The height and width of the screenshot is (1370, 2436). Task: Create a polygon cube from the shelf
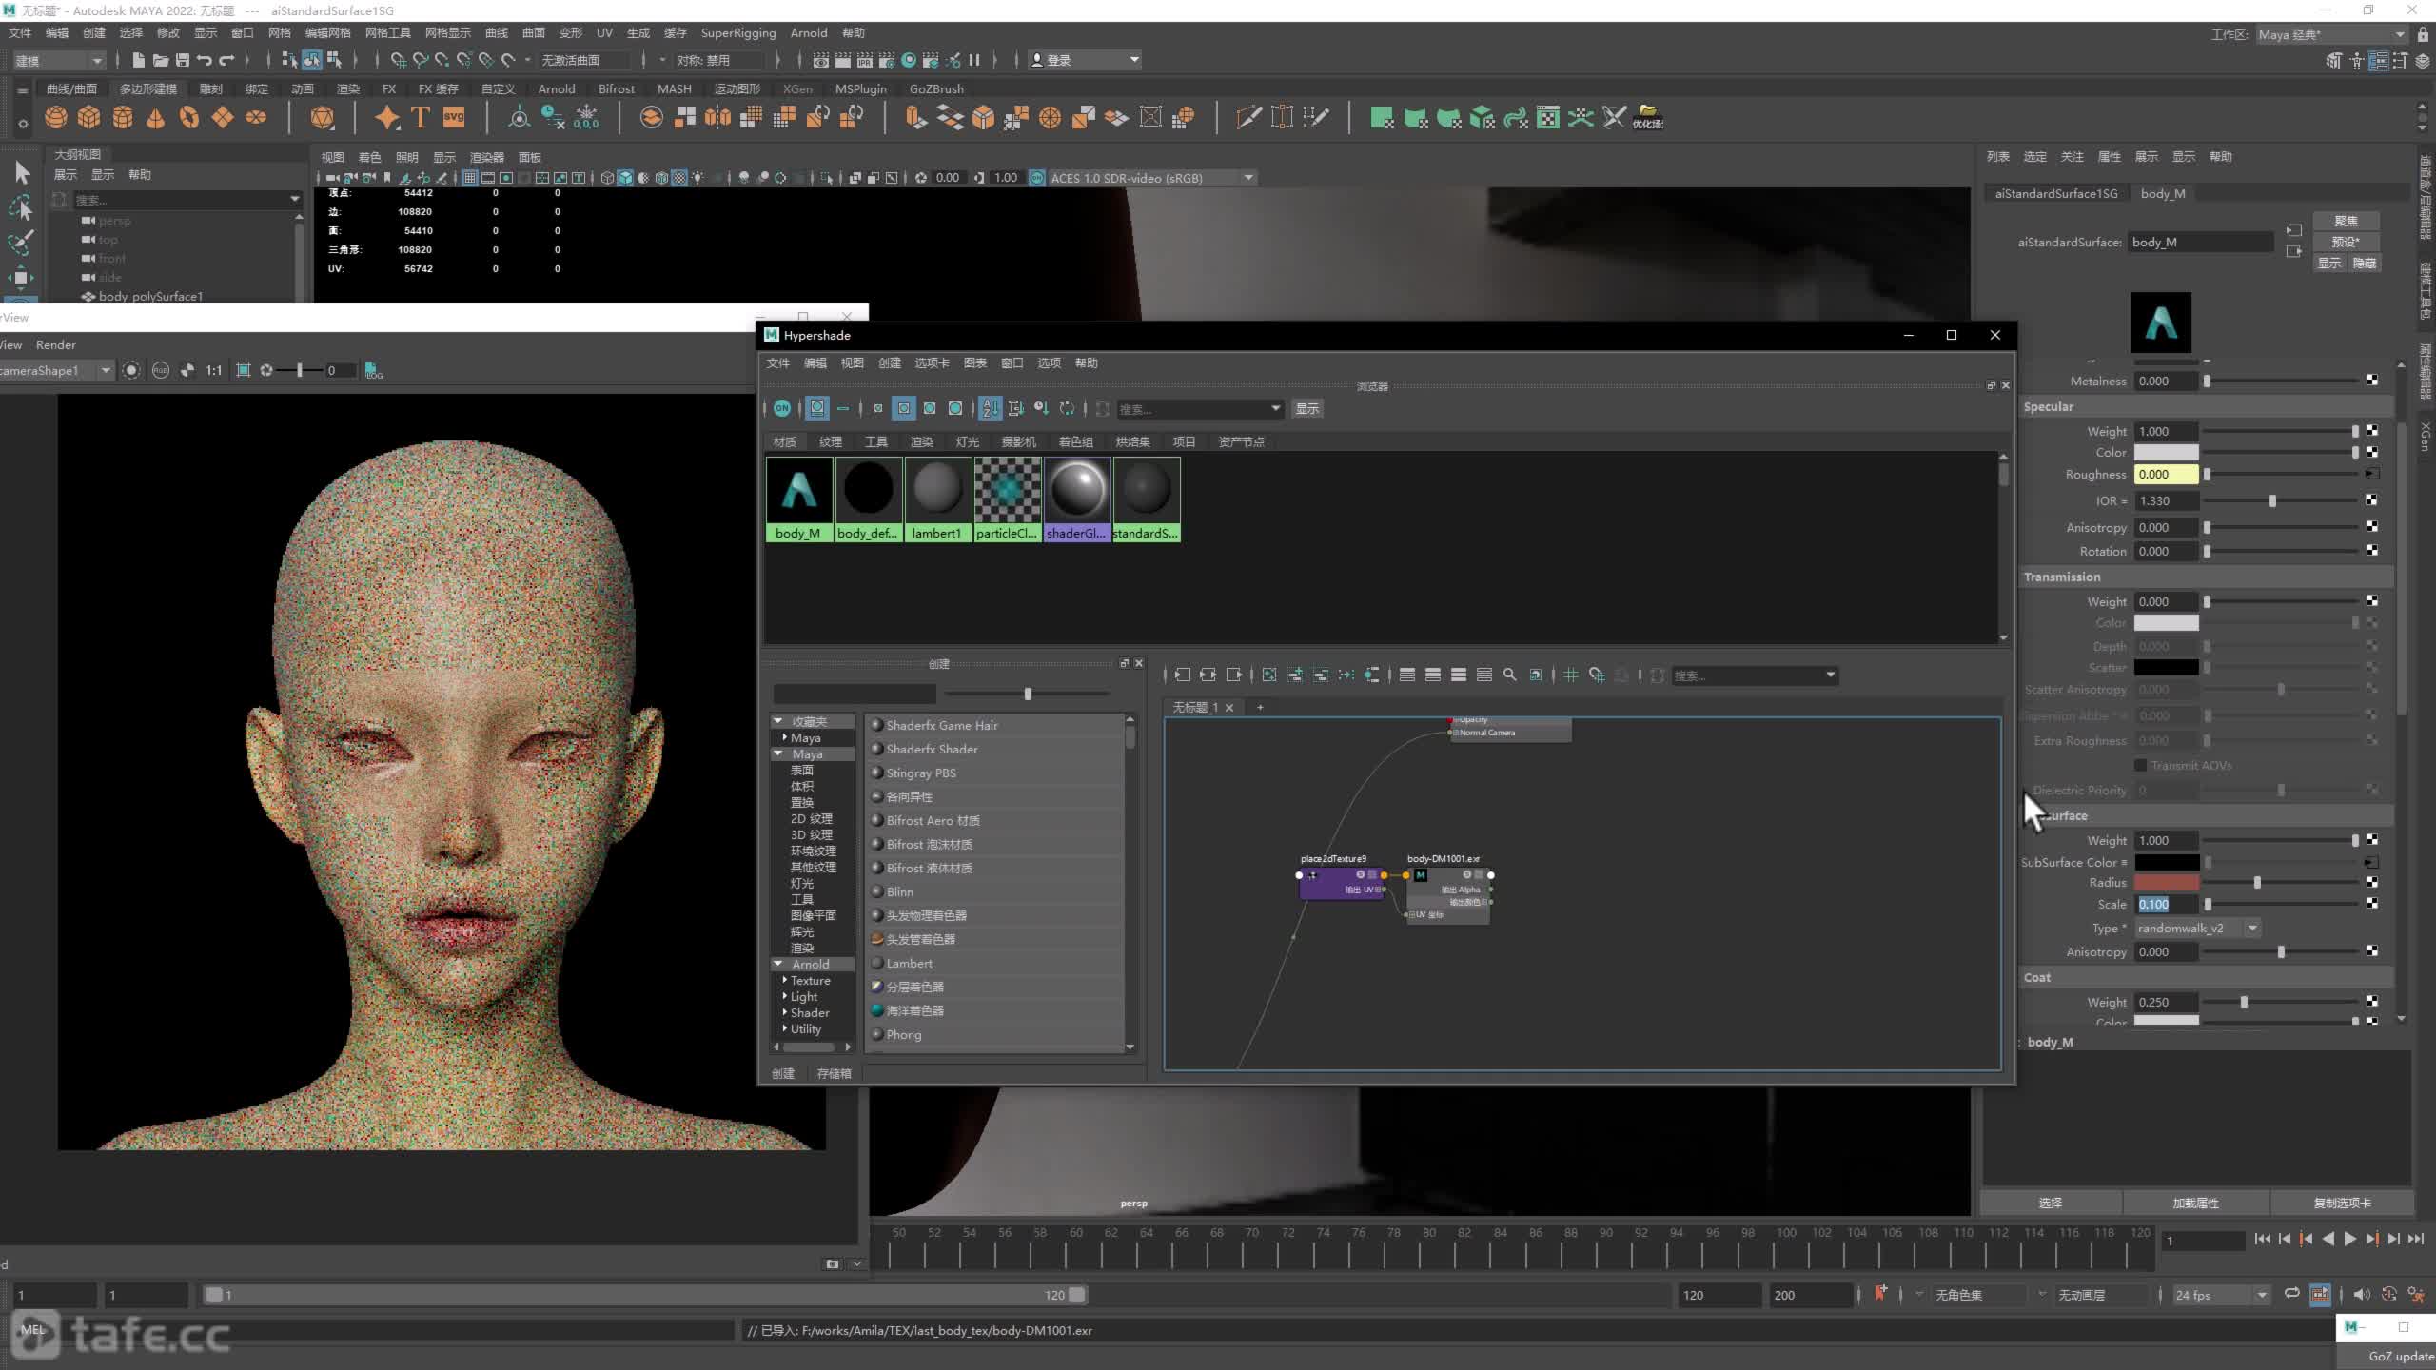[x=89, y=117]
